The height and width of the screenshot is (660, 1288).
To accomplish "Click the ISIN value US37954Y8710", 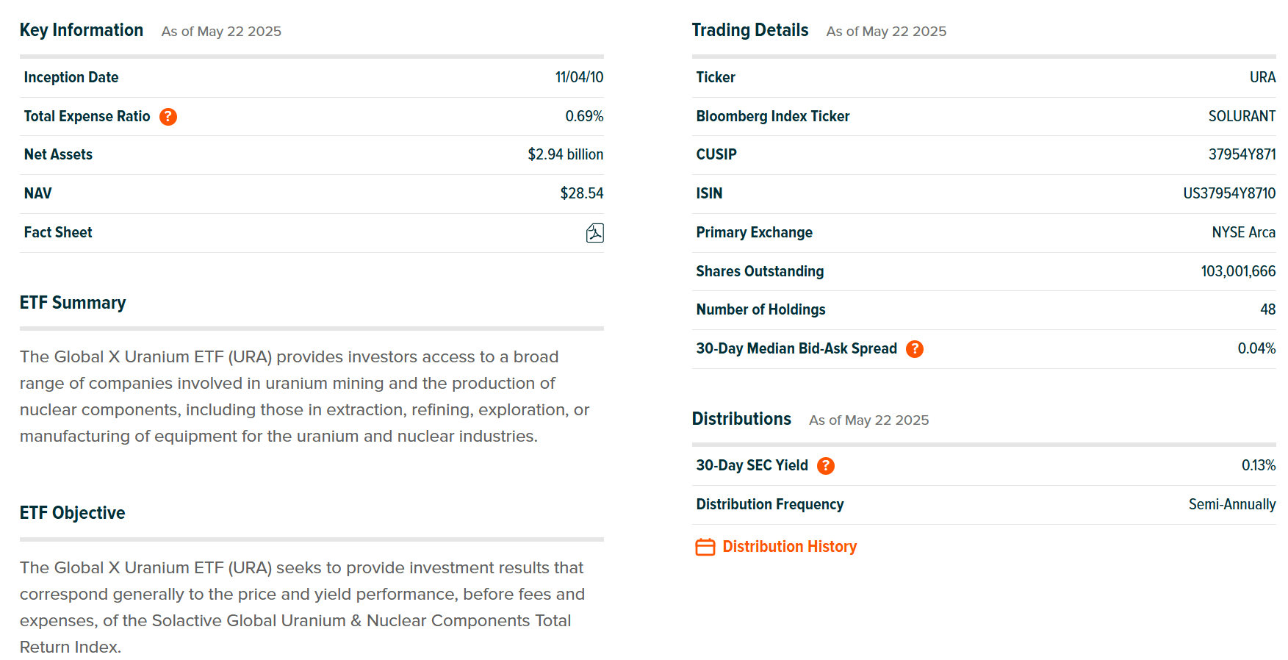I will coord(1228,193).
